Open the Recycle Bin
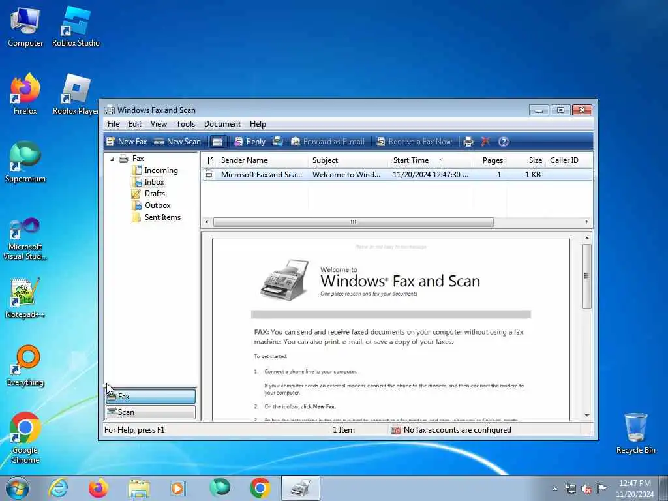The width and height of the screenshot is (668, 501). pyautogui.click(x=635, y=433)
